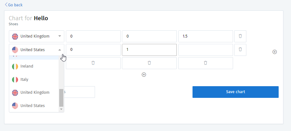Select Ireland from the country list
Image resolution: width=291 pixels, height=131 pixels.
[34, 66]
